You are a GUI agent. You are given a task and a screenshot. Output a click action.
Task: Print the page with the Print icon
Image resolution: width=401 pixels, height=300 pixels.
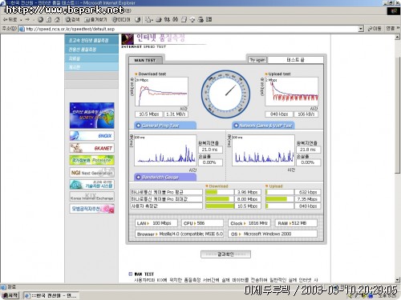(159, 20)
